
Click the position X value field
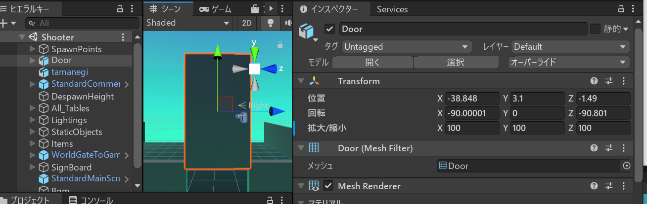pos(471,99)
